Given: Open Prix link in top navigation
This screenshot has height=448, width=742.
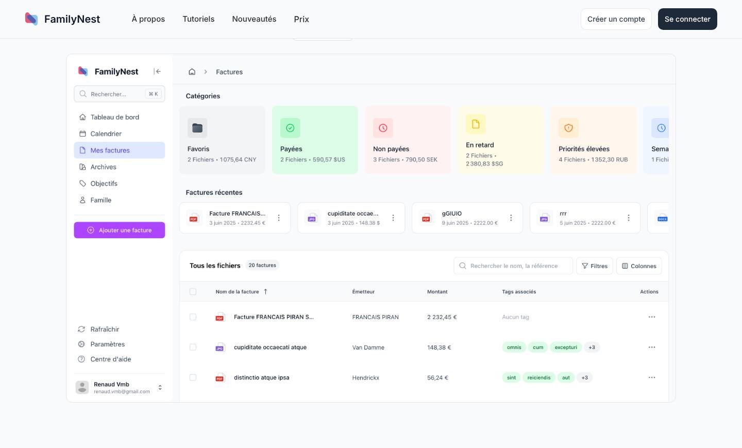Looking at the screenshot, I should pos(301,19).
